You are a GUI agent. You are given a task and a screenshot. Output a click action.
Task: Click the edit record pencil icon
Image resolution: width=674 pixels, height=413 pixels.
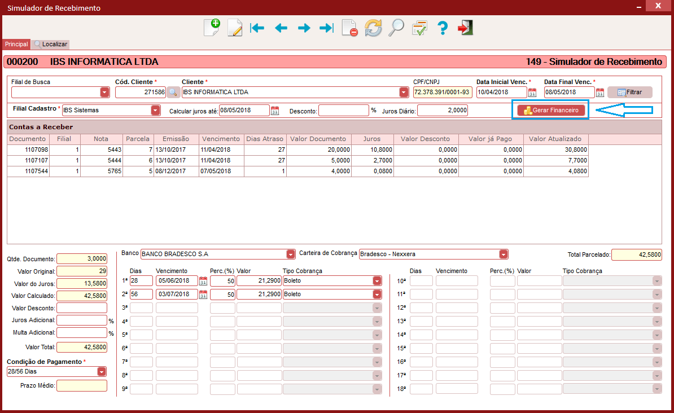235,28
